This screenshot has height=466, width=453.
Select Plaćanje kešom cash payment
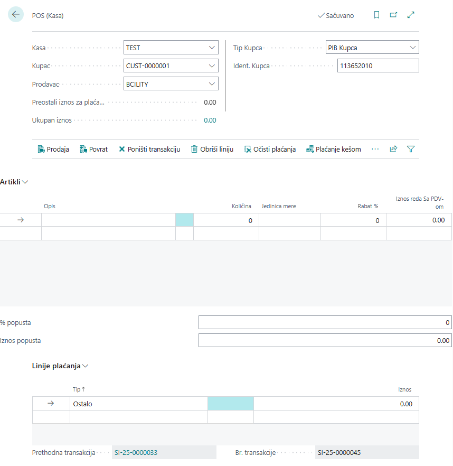[x=334, y=150]
